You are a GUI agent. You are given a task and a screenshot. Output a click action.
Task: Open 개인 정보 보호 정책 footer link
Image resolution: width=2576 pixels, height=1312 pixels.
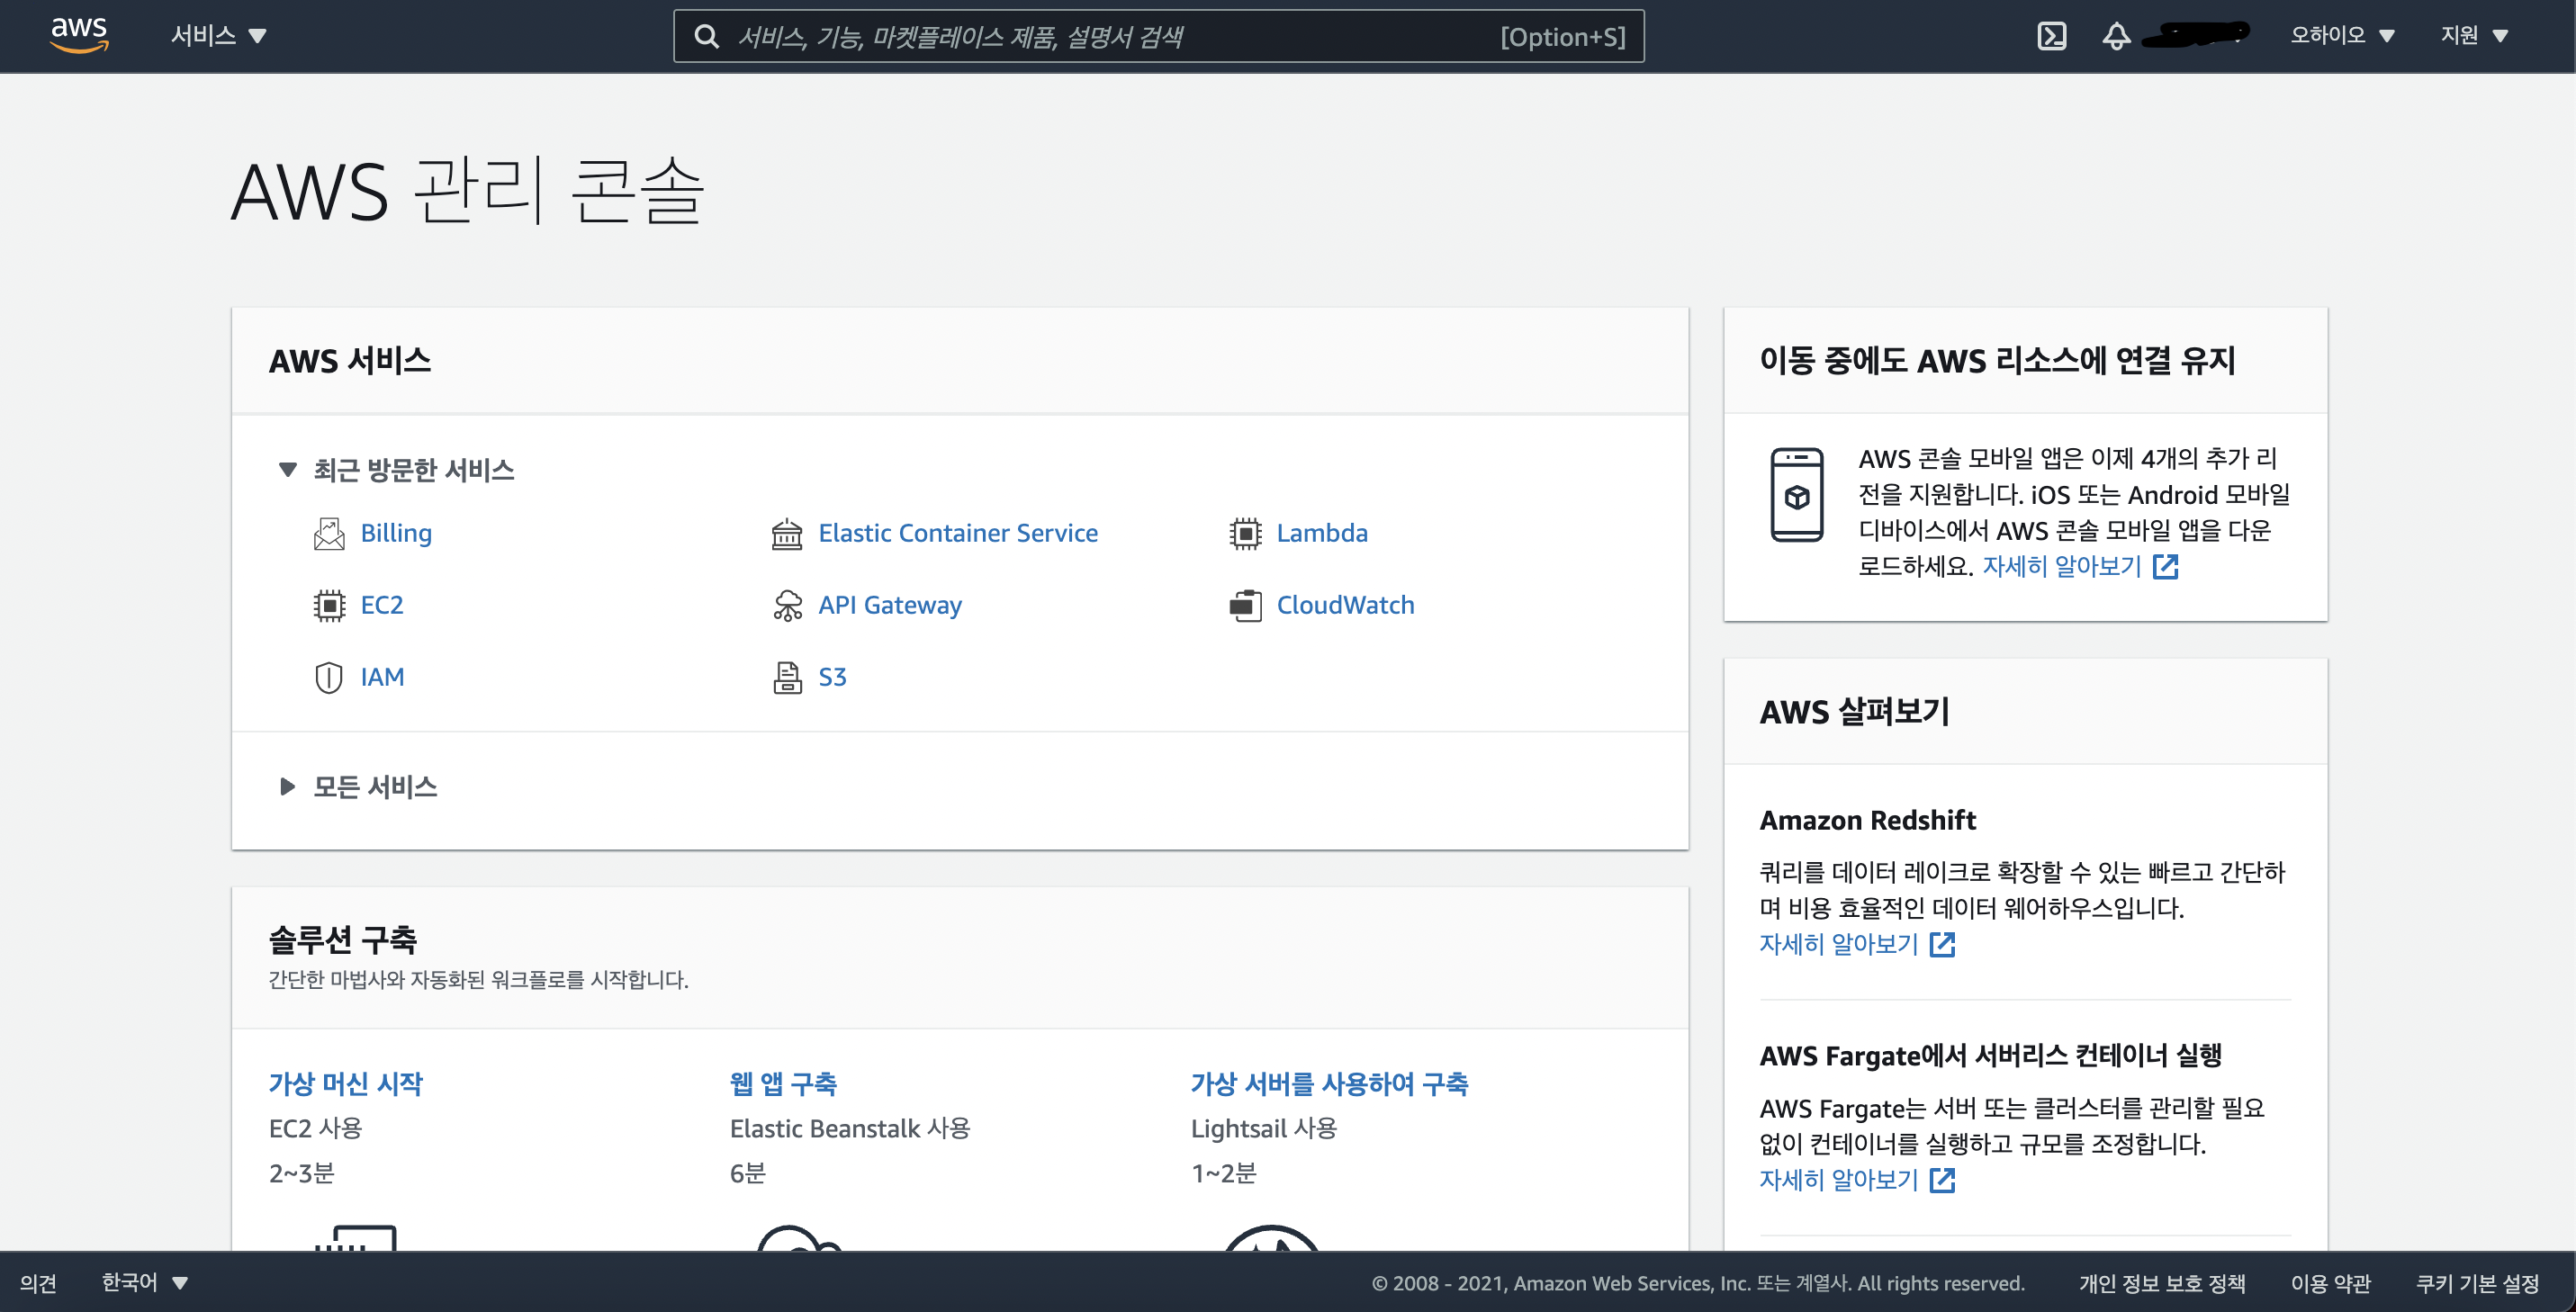(x=2162, y=1284)
